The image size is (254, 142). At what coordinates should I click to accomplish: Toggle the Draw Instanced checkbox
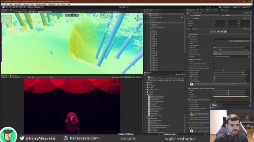(214, 46)
